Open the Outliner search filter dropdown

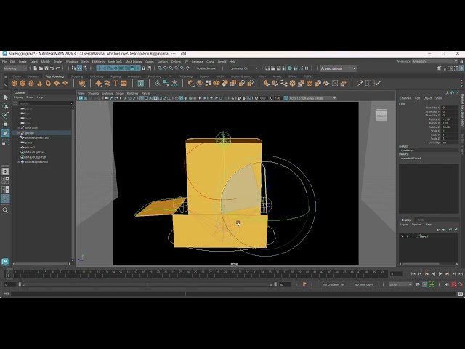pyautogui.click(x=71, y=103)
